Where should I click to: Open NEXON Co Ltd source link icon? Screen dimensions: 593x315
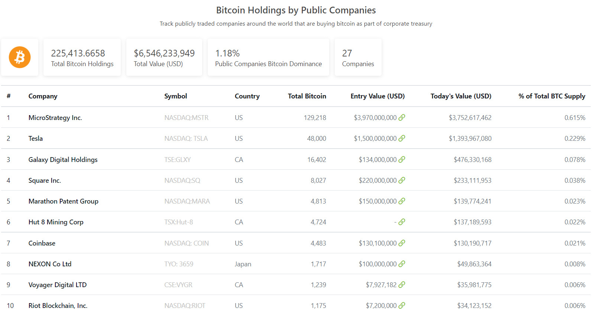point(402,264)
